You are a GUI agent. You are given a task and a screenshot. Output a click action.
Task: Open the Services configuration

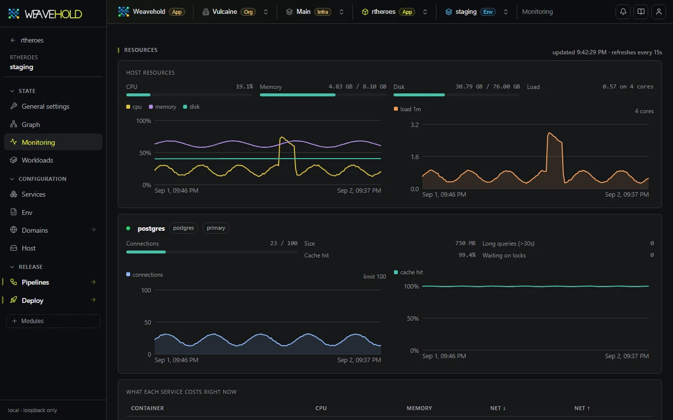pyautogui.click(x=53, y=194)
